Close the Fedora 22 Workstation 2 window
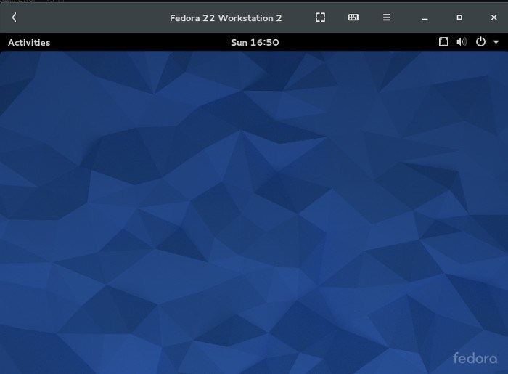This screenshot has width=508, height=374. pos(493,17)
